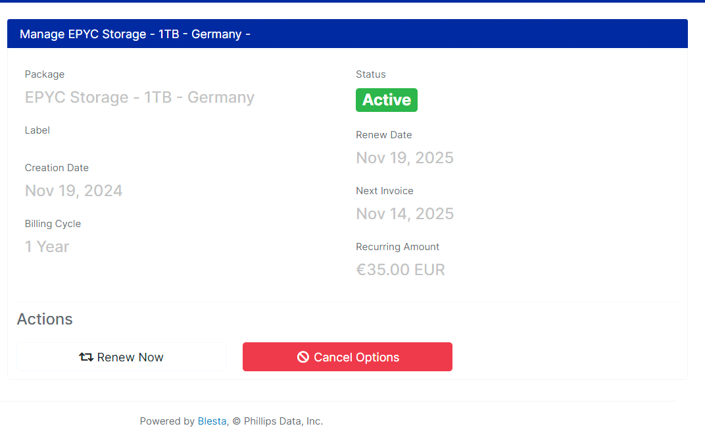Click the Actions section heading
705x443 pixels.
click(x=45, y=319)
